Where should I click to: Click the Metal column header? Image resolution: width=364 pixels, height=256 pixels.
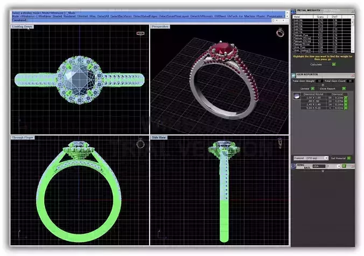[303, 17]
